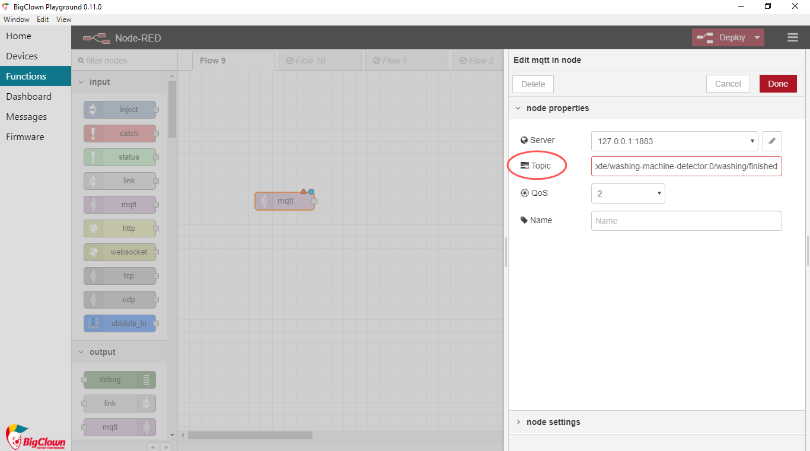Click the filter nodes search box

coord(125,61)
